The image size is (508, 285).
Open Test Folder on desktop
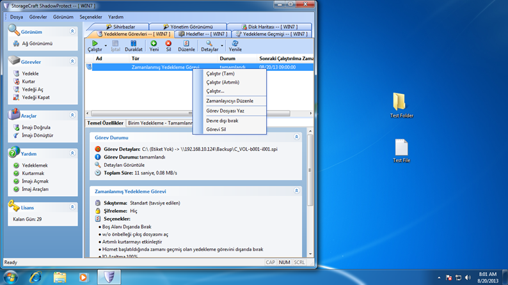(401, 105)
